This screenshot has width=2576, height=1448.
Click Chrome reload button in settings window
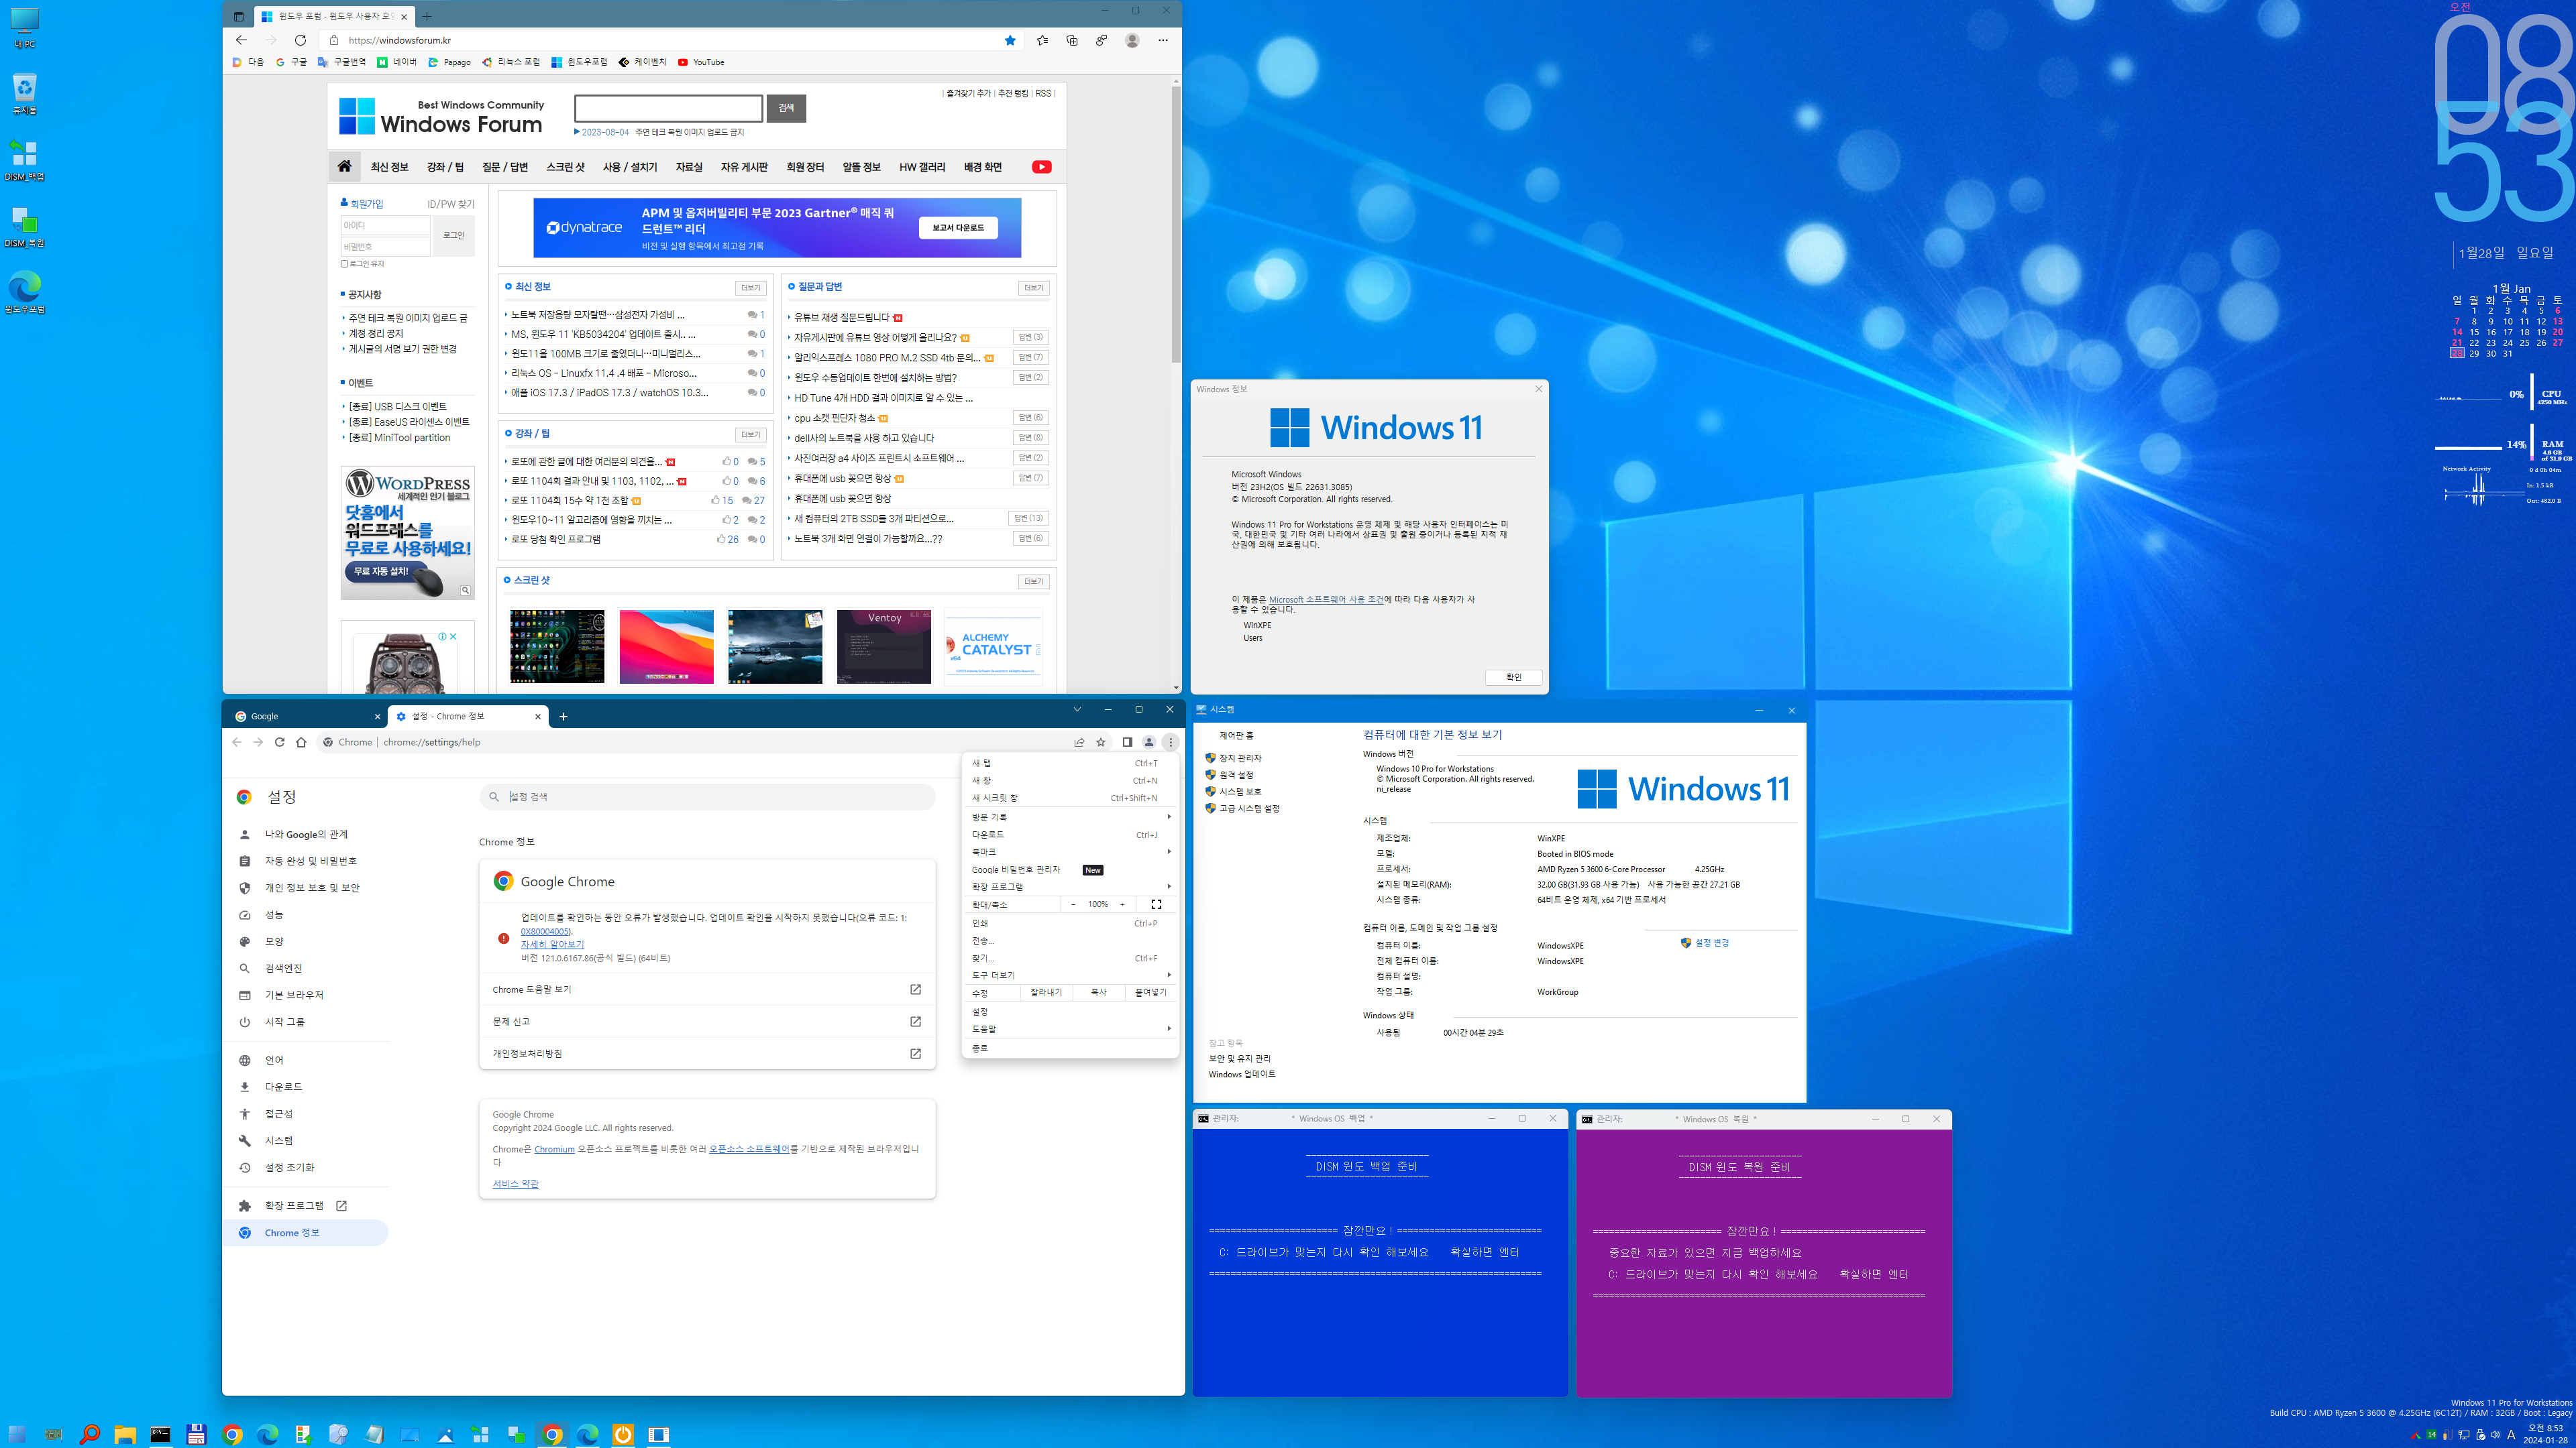[x=280, y=741]
